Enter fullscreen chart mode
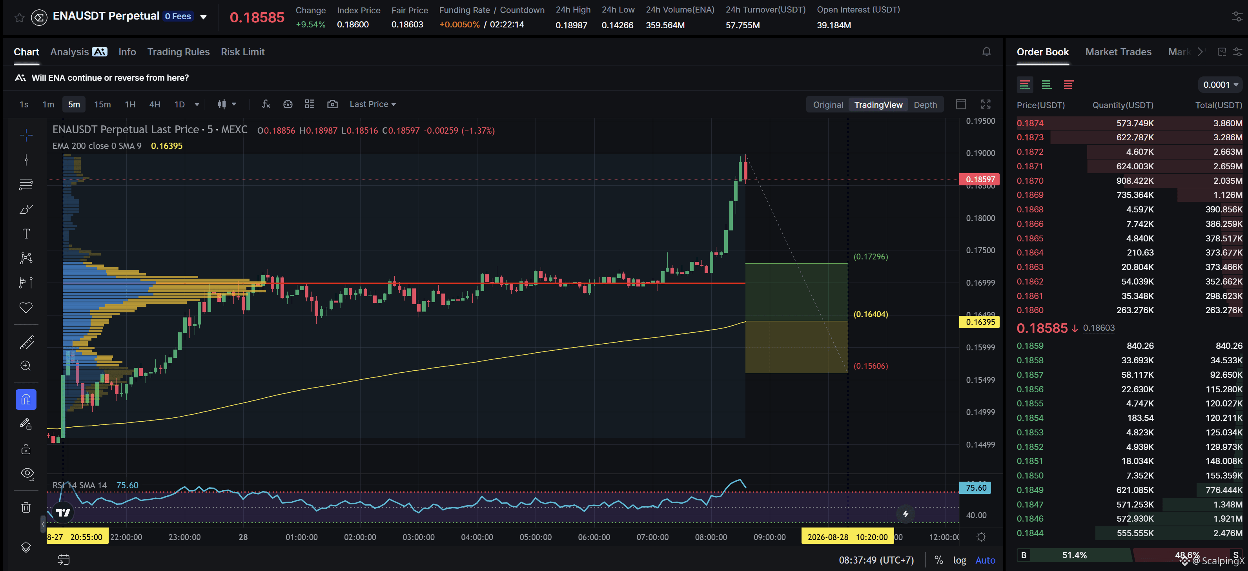 986,104
